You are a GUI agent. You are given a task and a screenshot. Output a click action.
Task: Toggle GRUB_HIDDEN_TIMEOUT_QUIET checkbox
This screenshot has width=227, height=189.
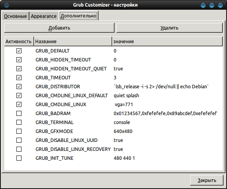[19, 68]
